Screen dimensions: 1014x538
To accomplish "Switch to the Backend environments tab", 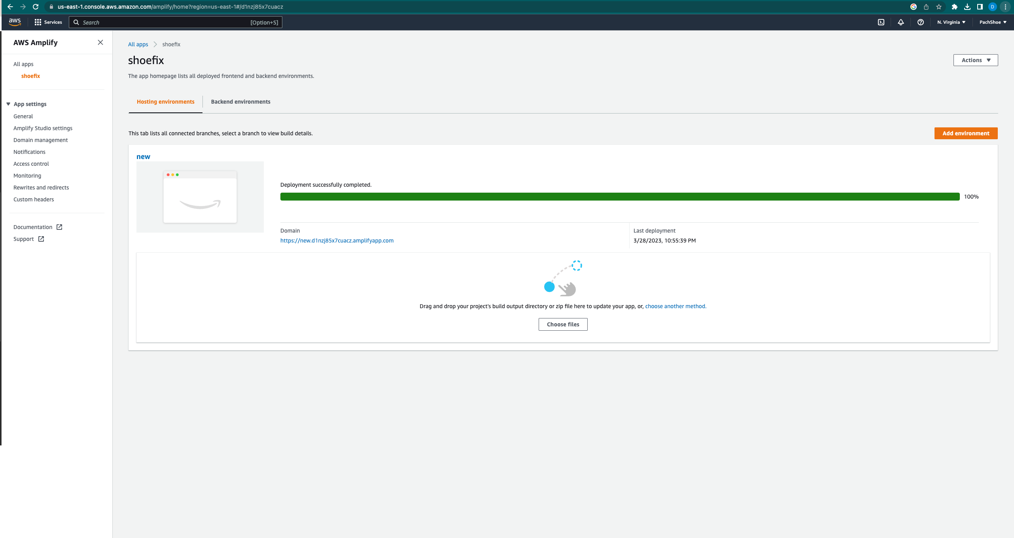I will point(240,102).
